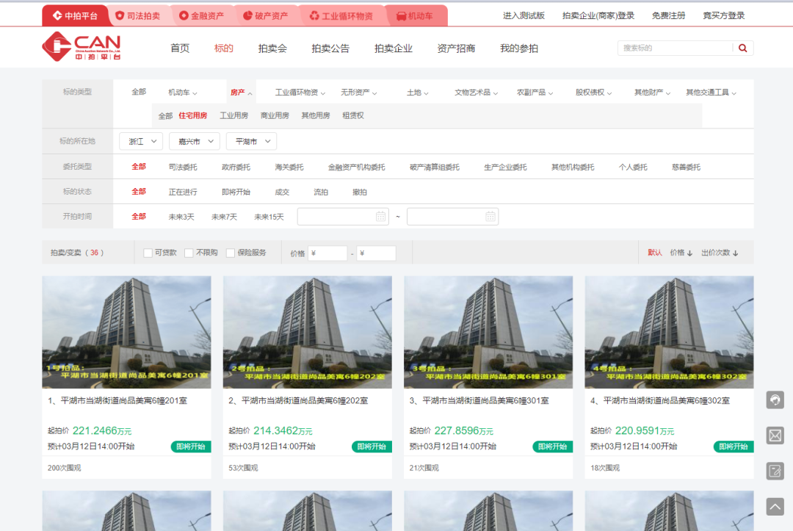The width and height of the screenshot is (793, 531).
Task: Open 资产招商 in main navigation
Action: click(456, 48)
